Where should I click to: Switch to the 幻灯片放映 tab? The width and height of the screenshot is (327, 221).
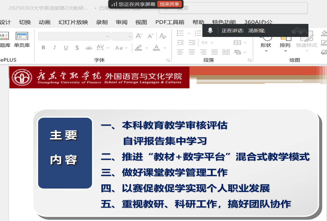point(73,22)
